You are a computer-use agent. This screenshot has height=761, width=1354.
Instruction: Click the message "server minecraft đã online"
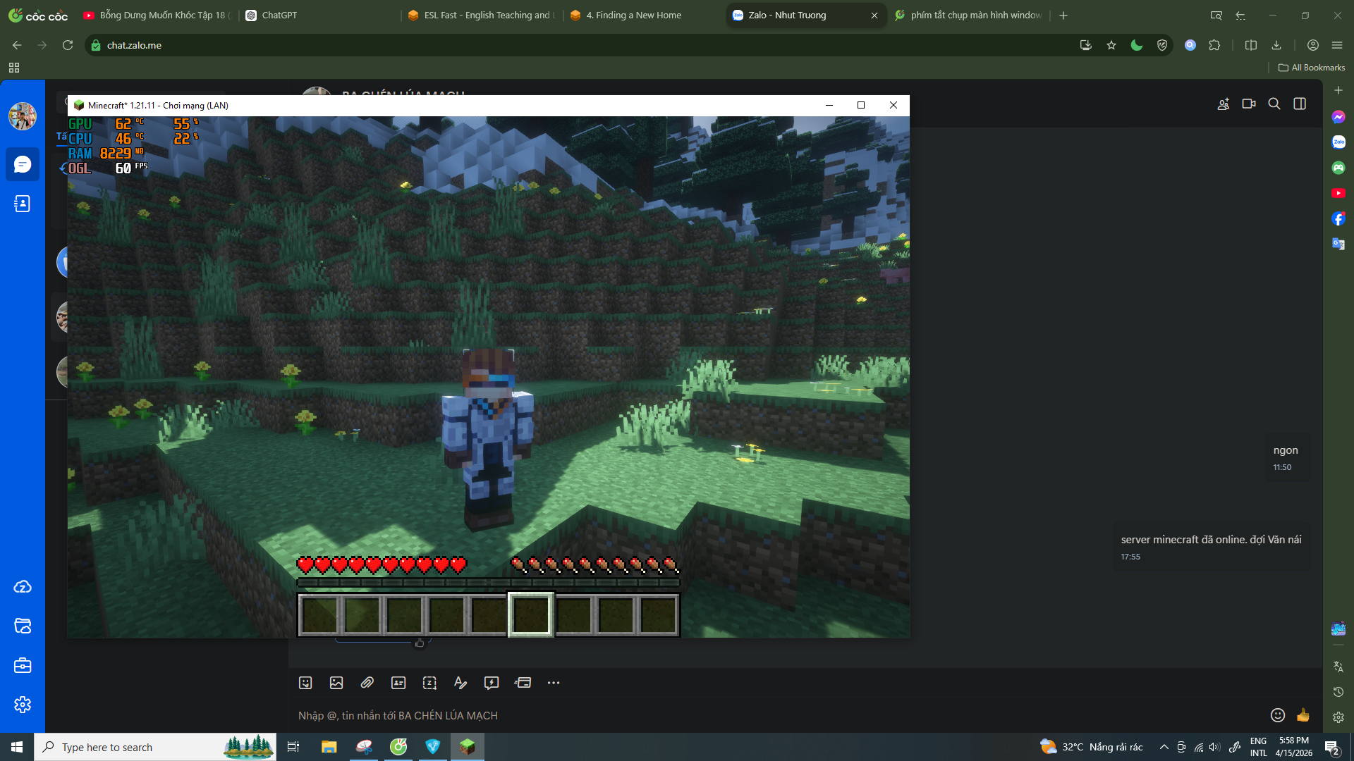tap(1212, 540)
